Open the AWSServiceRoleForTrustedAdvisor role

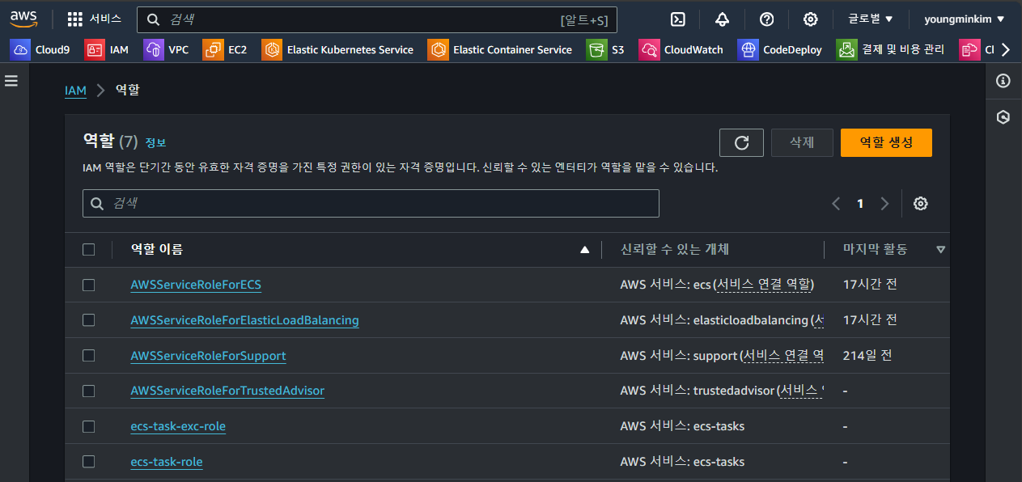pyautogui.click(x=227, y=391)
